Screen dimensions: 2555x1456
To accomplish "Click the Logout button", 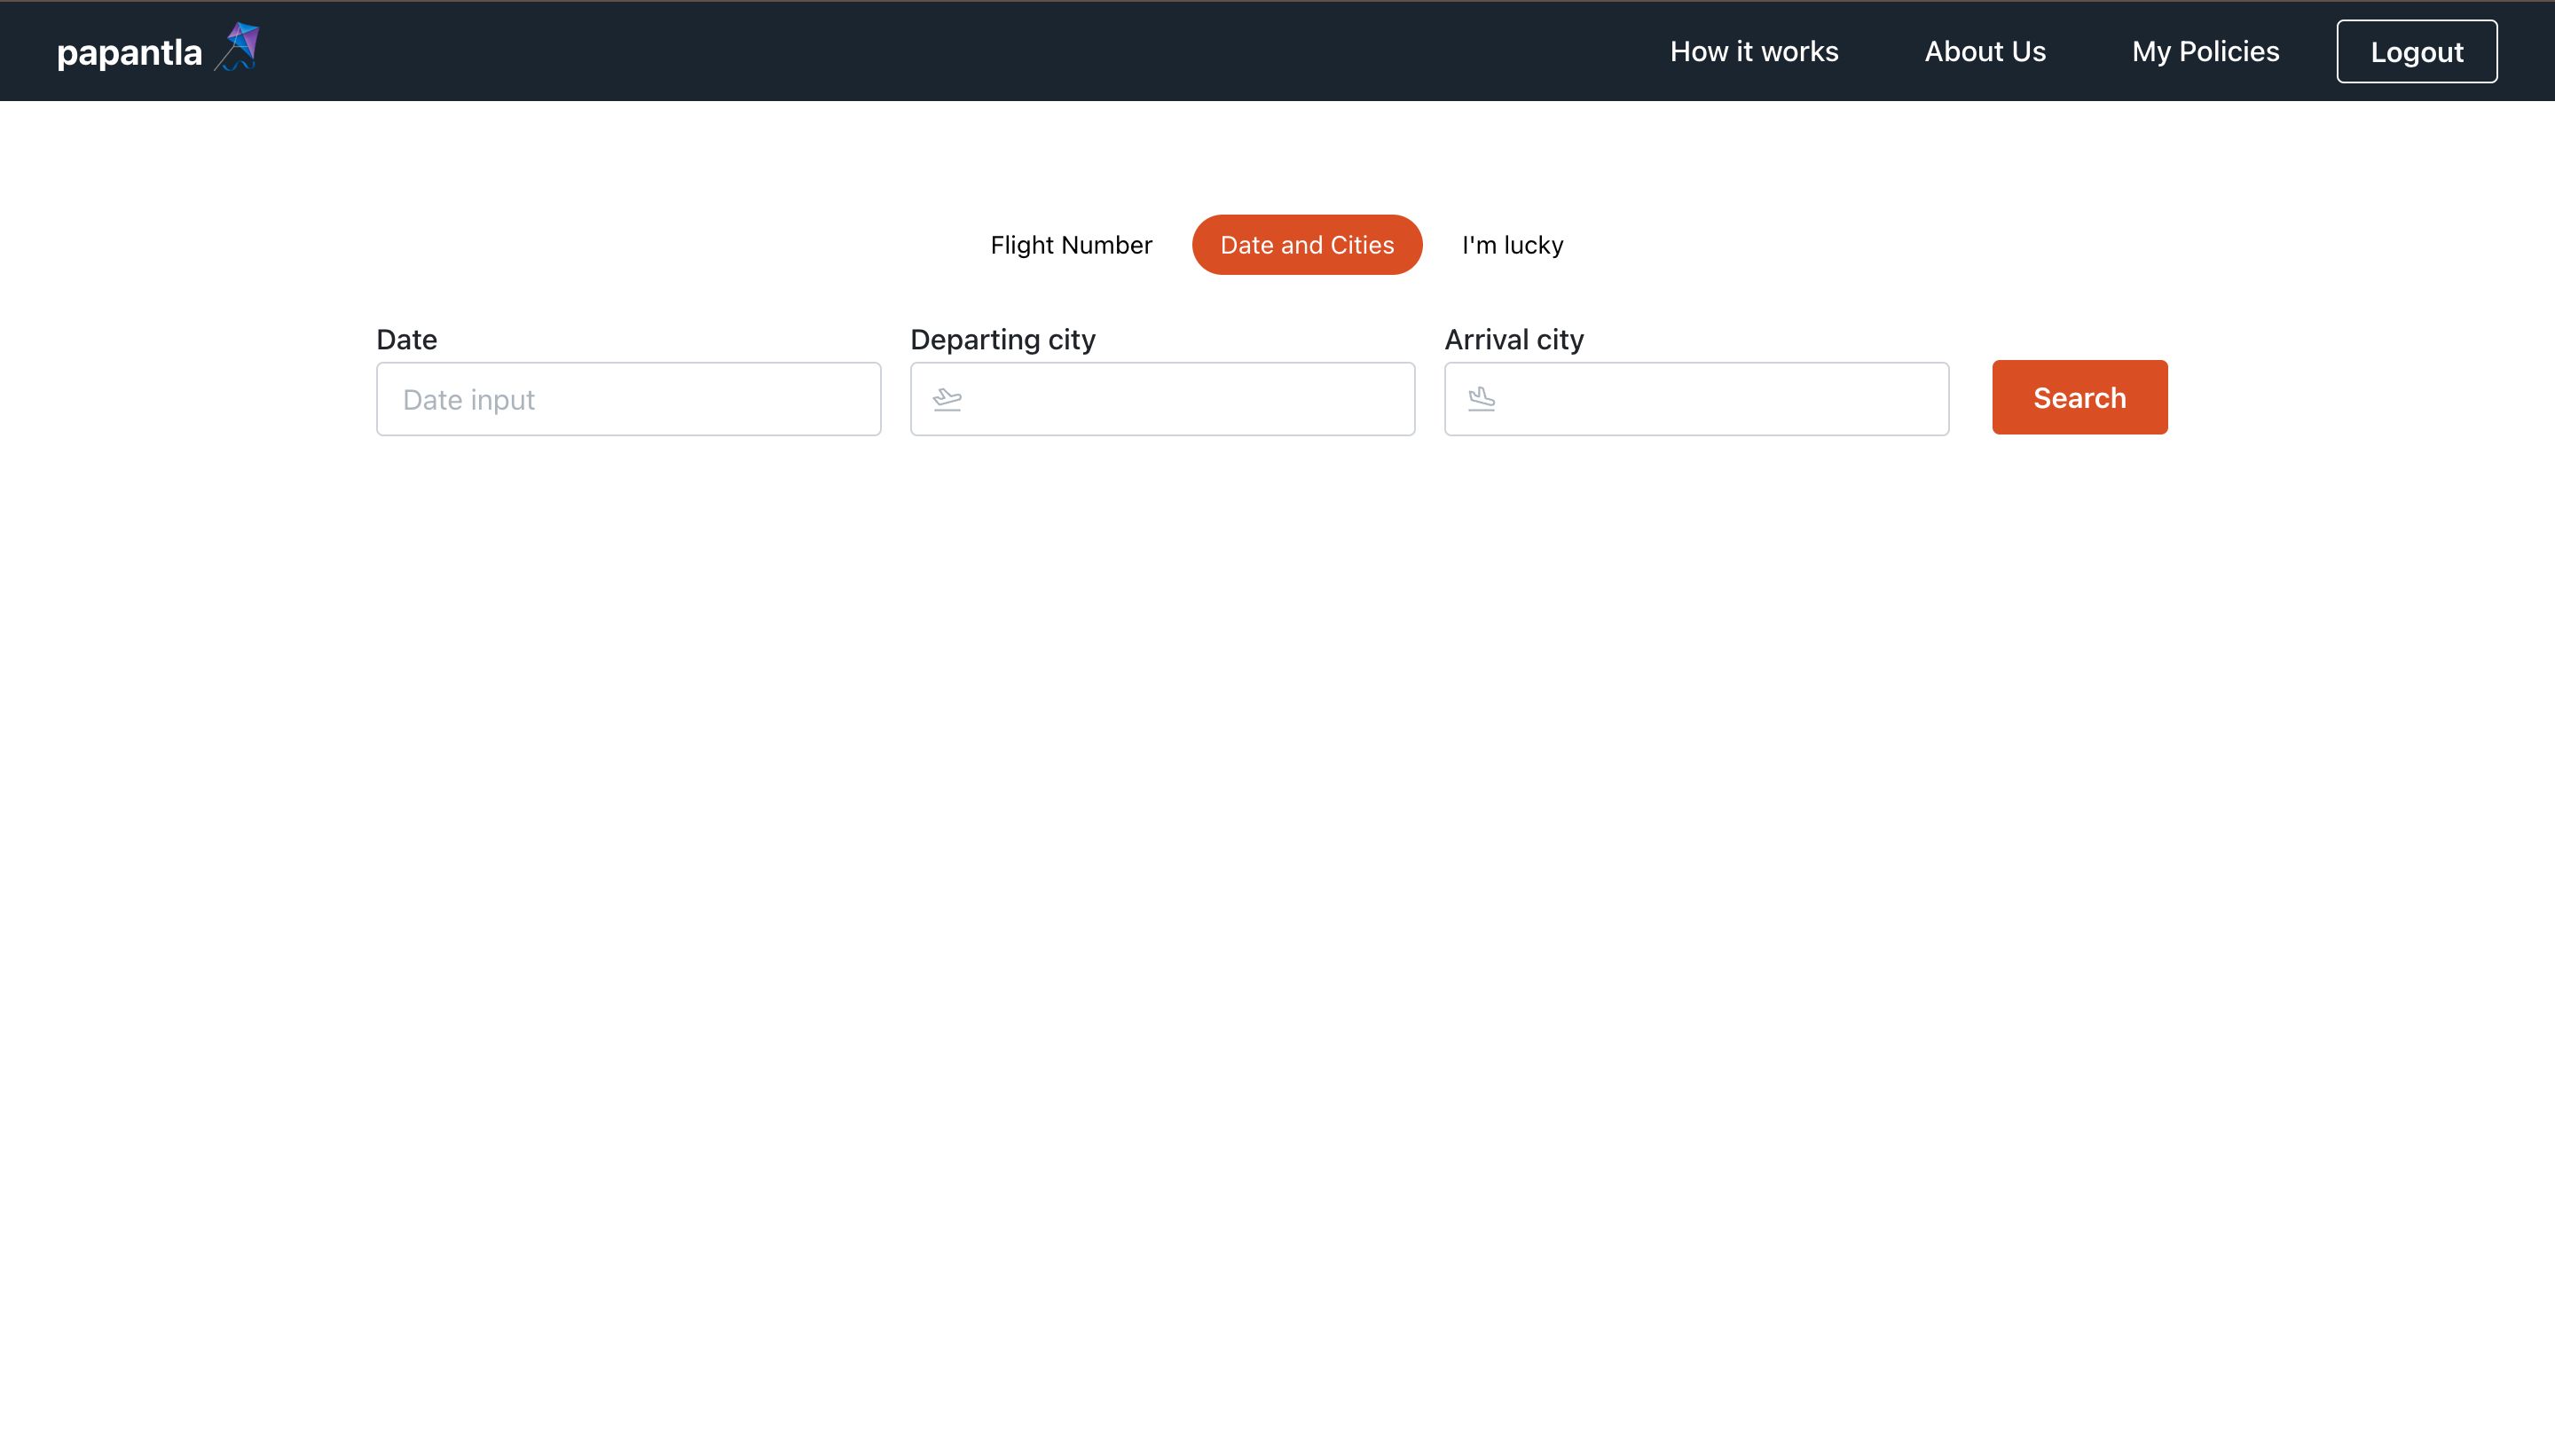I will pyautogui.click(x=2417, y=51).
